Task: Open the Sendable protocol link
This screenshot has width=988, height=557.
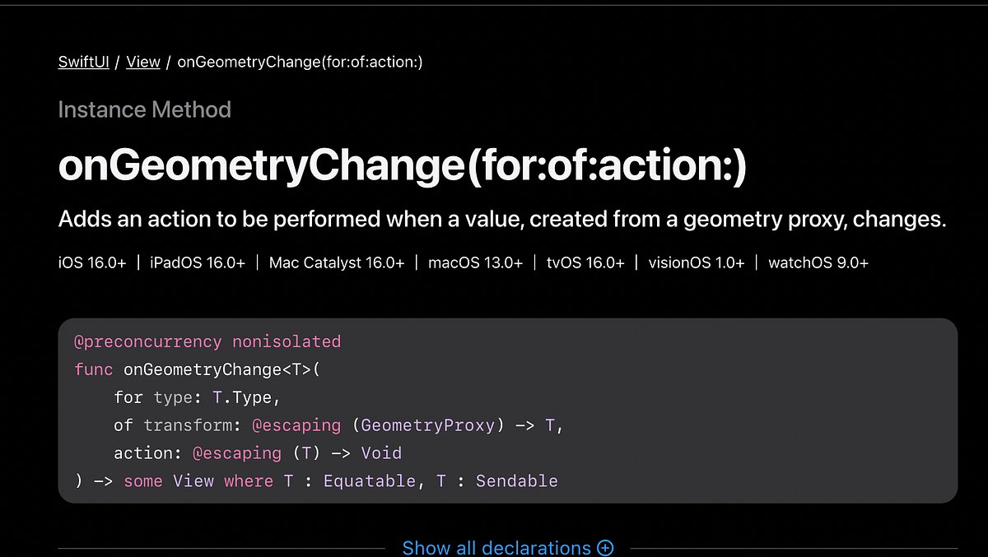Action: [517, 480]
